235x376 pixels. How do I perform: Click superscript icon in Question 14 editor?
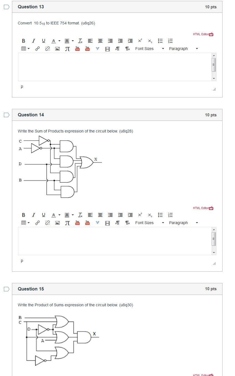coord(140,215)
